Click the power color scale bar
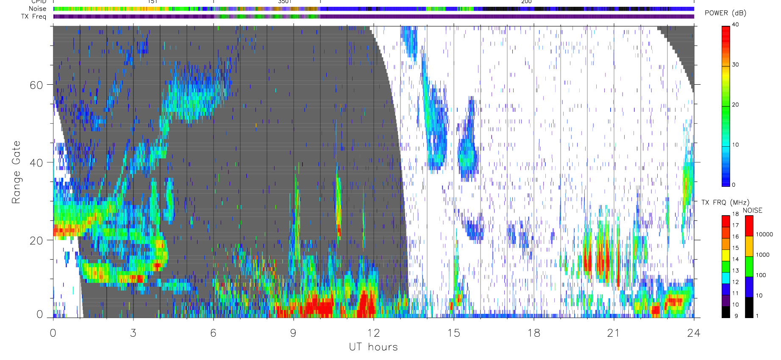The height and width of the screenshot is (360, 781). coord(726,106)
